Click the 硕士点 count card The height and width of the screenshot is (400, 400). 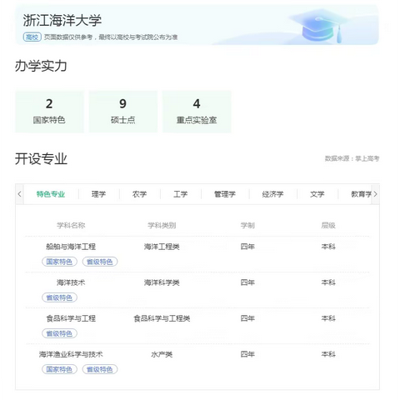click(123, 112)
